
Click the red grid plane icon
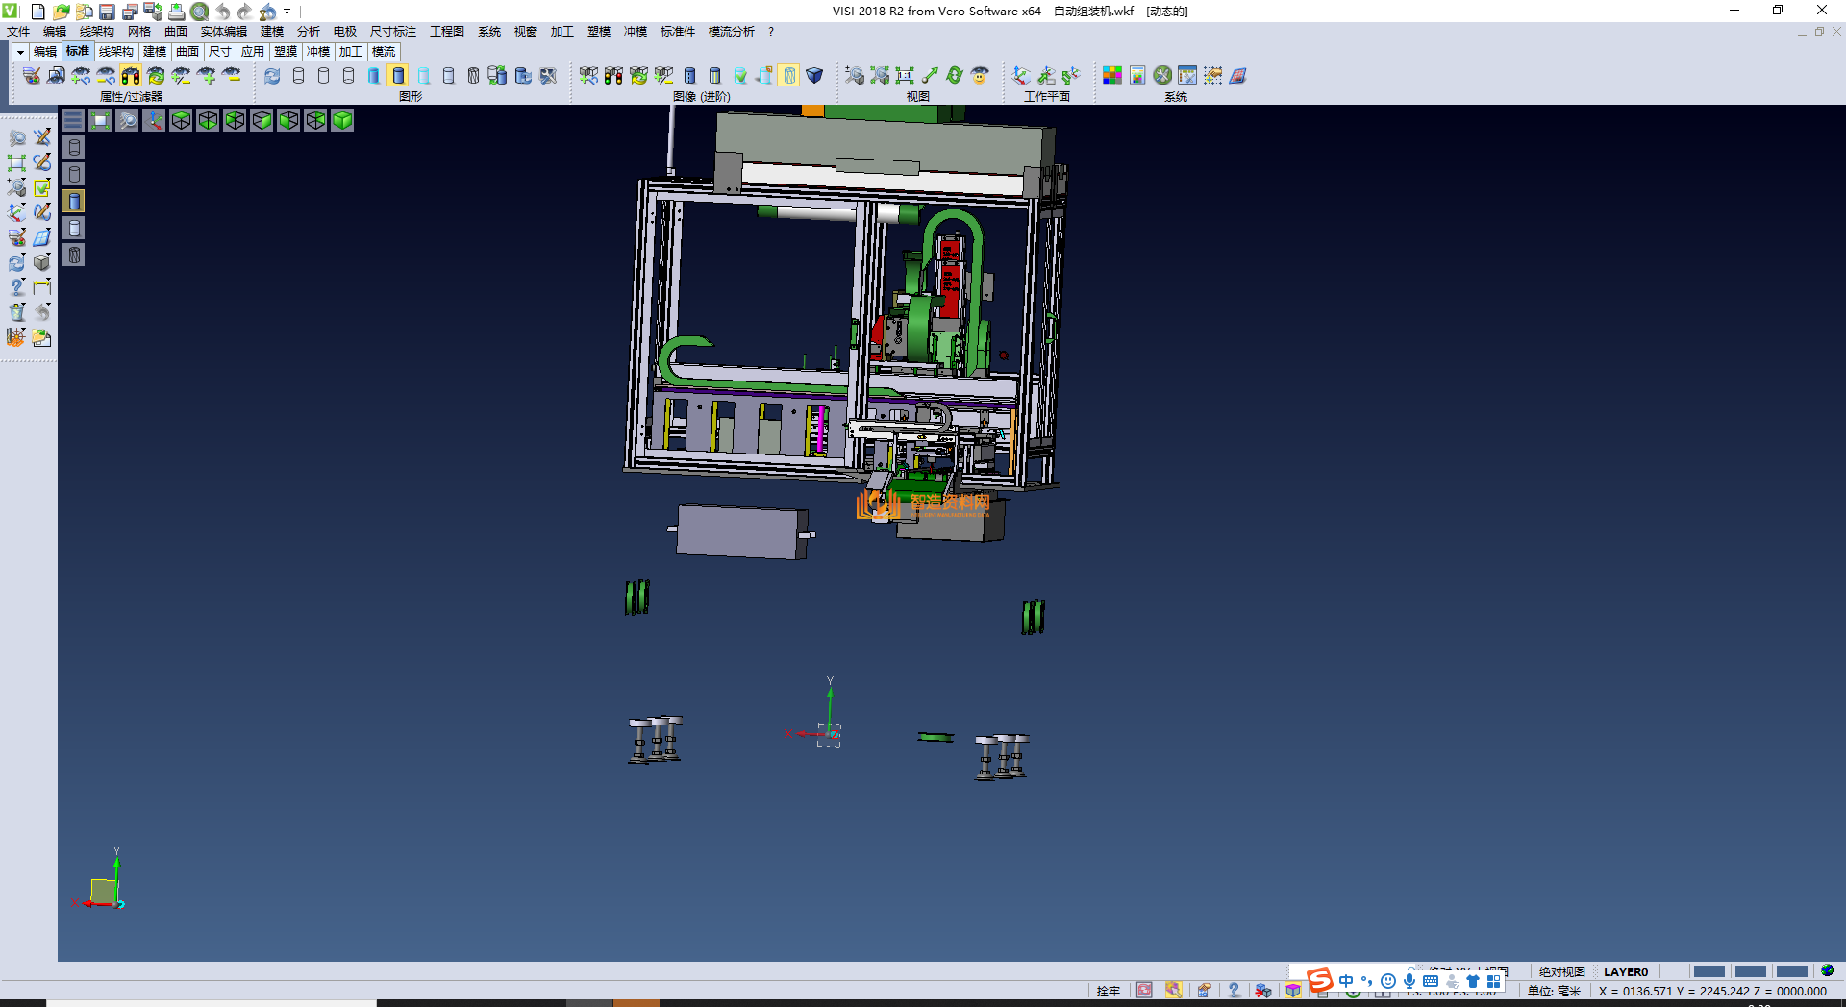coord(1238,76)
